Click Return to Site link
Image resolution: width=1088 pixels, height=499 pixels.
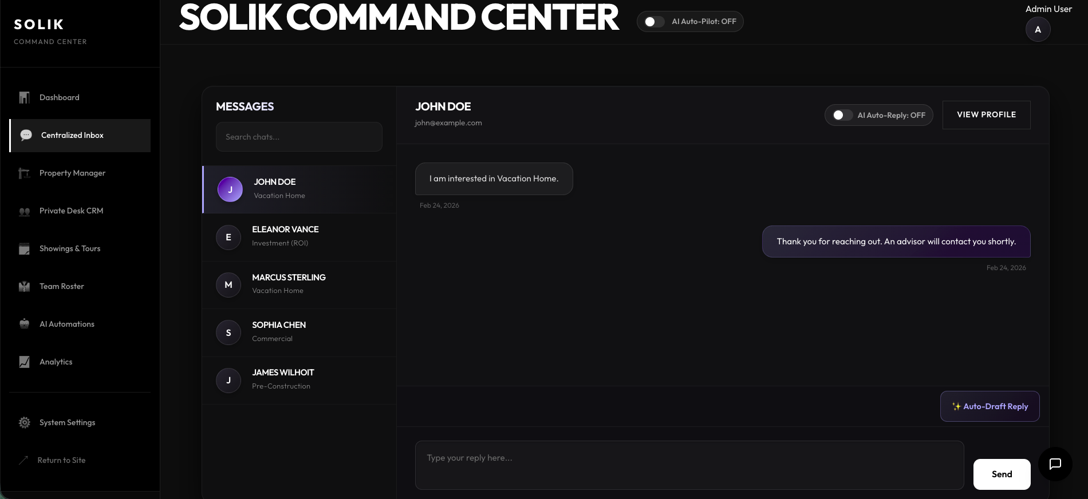point(61,461)
